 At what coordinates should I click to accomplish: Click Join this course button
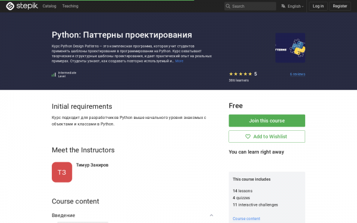tap(267, 121)
